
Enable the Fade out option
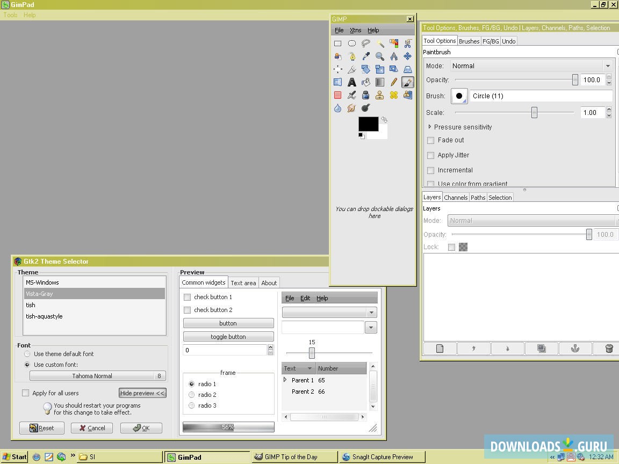[x=431, y=140]
